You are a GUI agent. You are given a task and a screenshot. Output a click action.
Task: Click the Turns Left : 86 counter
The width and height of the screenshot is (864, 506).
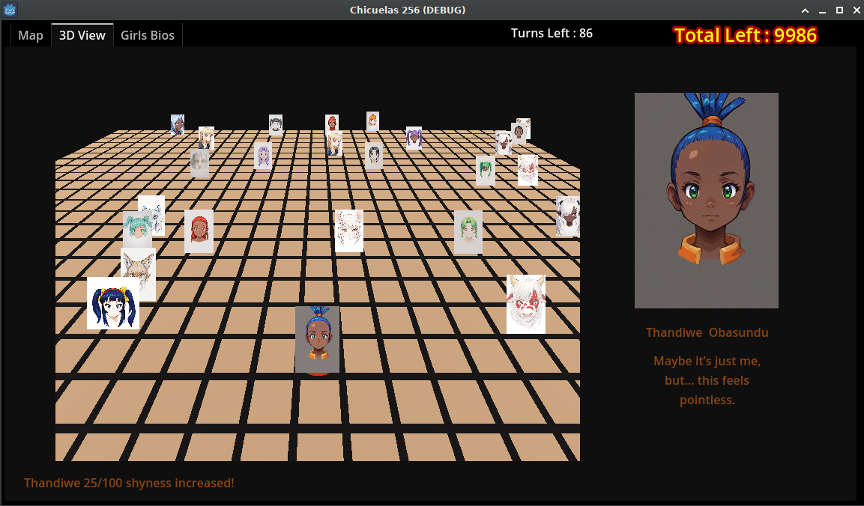coord(552,33)
